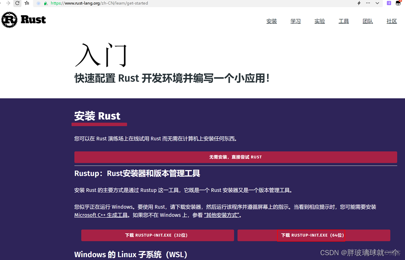This screenshot has width=405, height=260.
Task: Open the chevron dropdown in browser toolbar
Action: (377, 3)
